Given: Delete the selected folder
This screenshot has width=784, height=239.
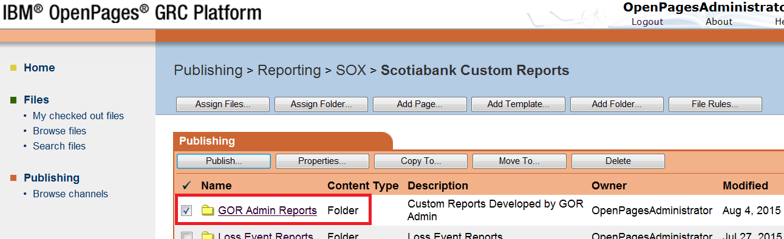Looking at the screenshot, I should click(618, 161).
